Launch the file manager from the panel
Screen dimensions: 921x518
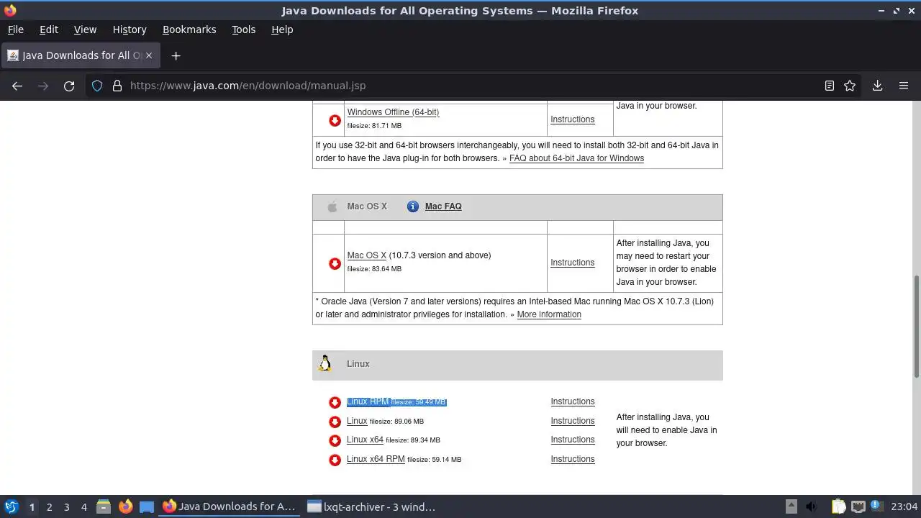(103, 506)
